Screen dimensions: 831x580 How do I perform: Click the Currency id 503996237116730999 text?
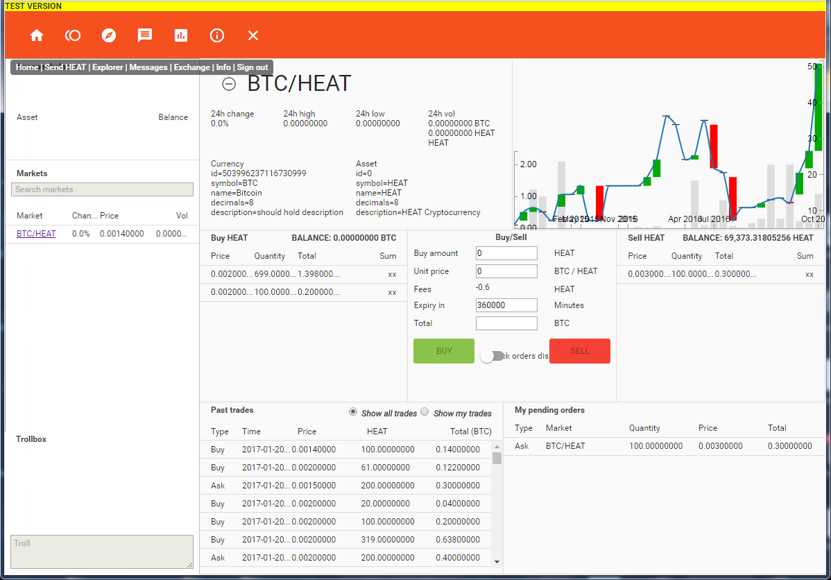(258, 173)
